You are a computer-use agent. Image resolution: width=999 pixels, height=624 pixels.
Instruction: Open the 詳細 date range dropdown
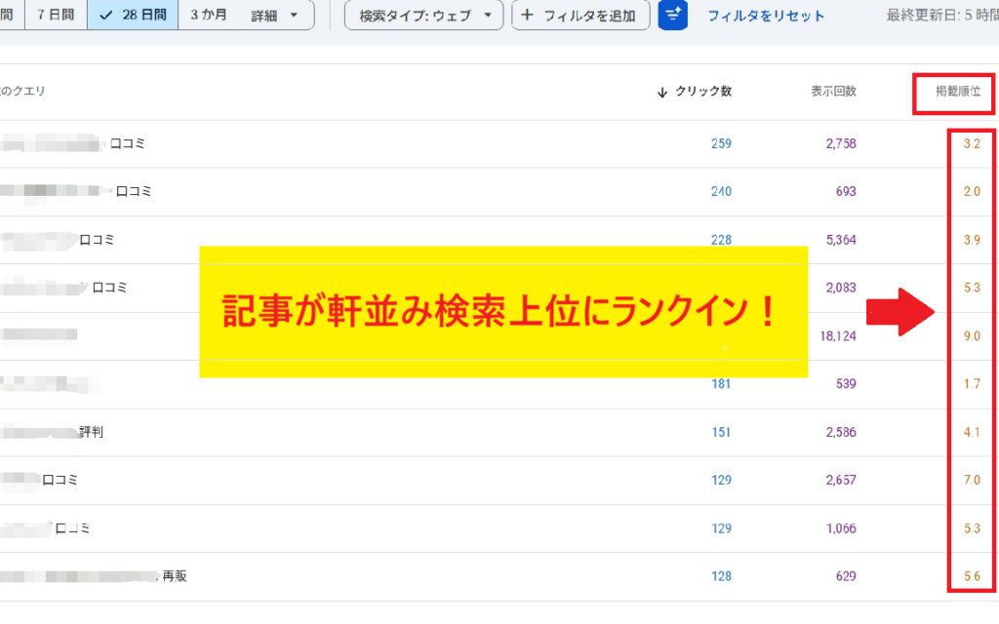pyautogui.click(x=274, y=15)
